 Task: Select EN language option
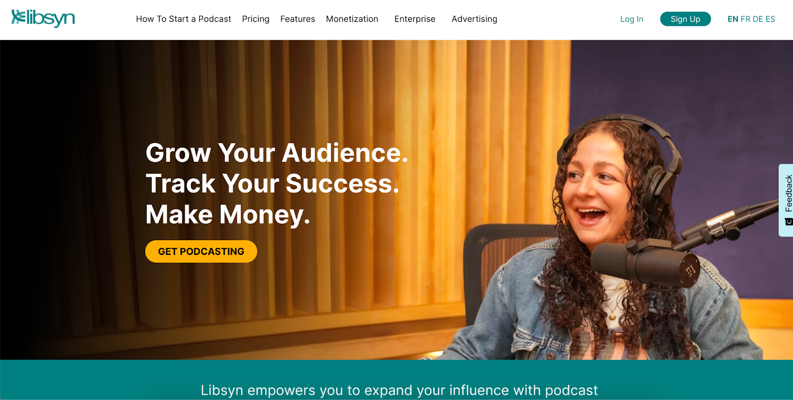[733, 19]
